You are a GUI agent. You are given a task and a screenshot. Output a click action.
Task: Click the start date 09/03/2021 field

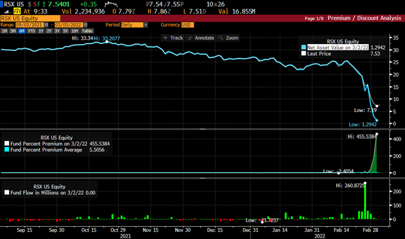(30, 25)
